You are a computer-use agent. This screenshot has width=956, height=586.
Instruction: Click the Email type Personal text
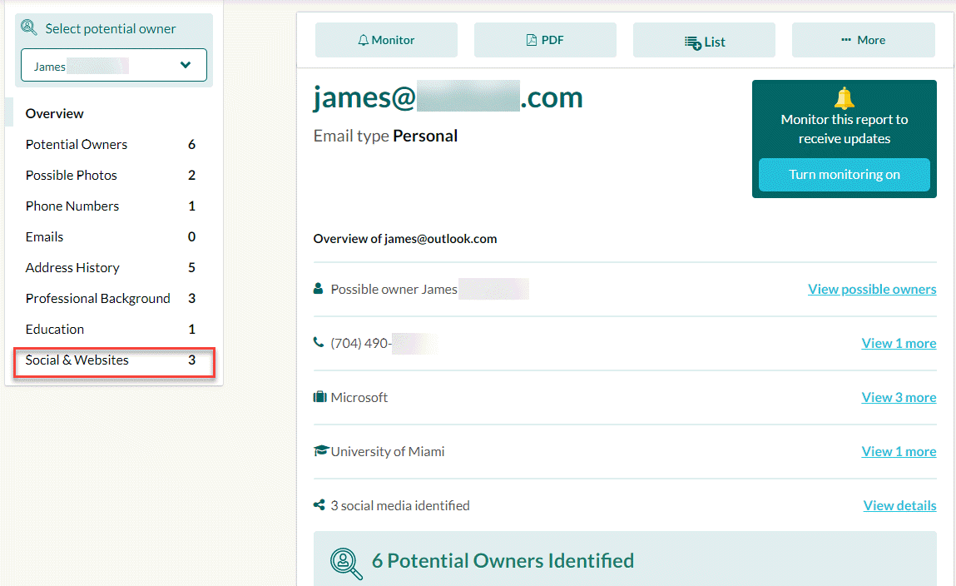click(385, 136)
